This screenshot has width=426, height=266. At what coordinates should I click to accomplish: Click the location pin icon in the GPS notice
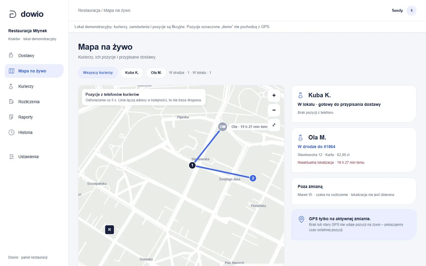(301, 219)
